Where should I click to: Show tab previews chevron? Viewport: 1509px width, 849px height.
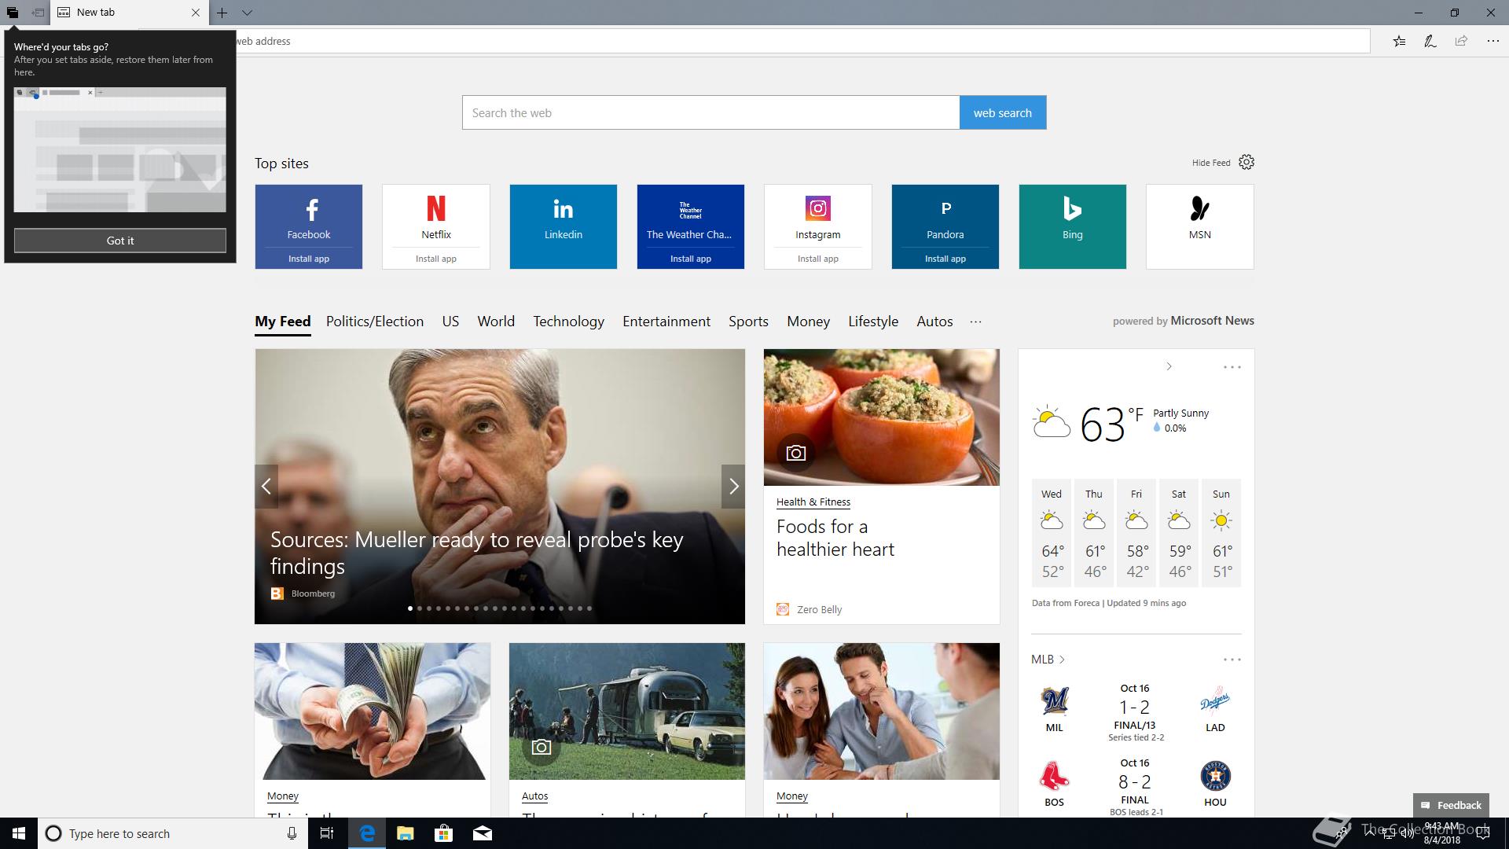247,13
